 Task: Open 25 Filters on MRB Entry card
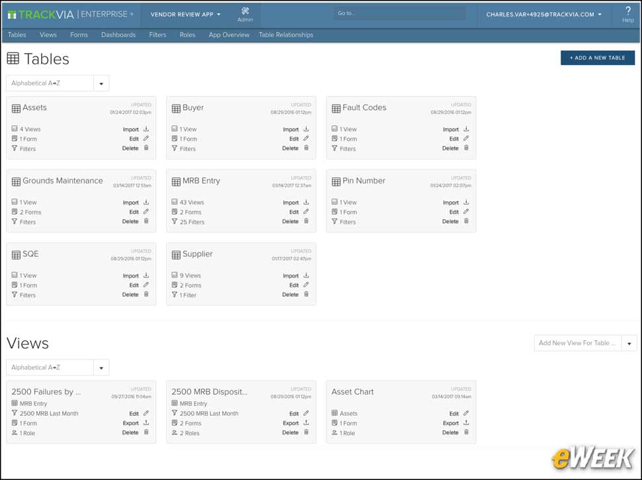192,222
